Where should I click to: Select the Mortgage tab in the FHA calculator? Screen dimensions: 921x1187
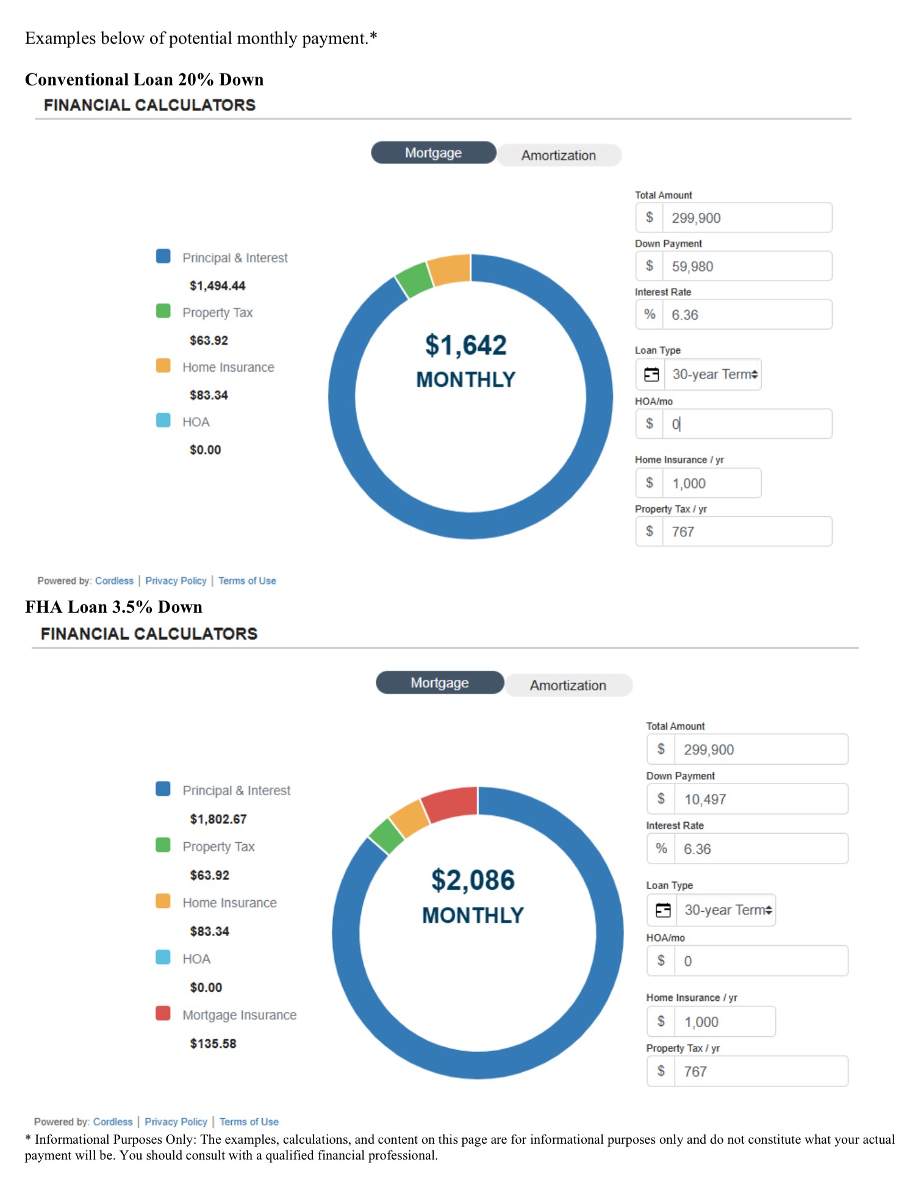440,682
